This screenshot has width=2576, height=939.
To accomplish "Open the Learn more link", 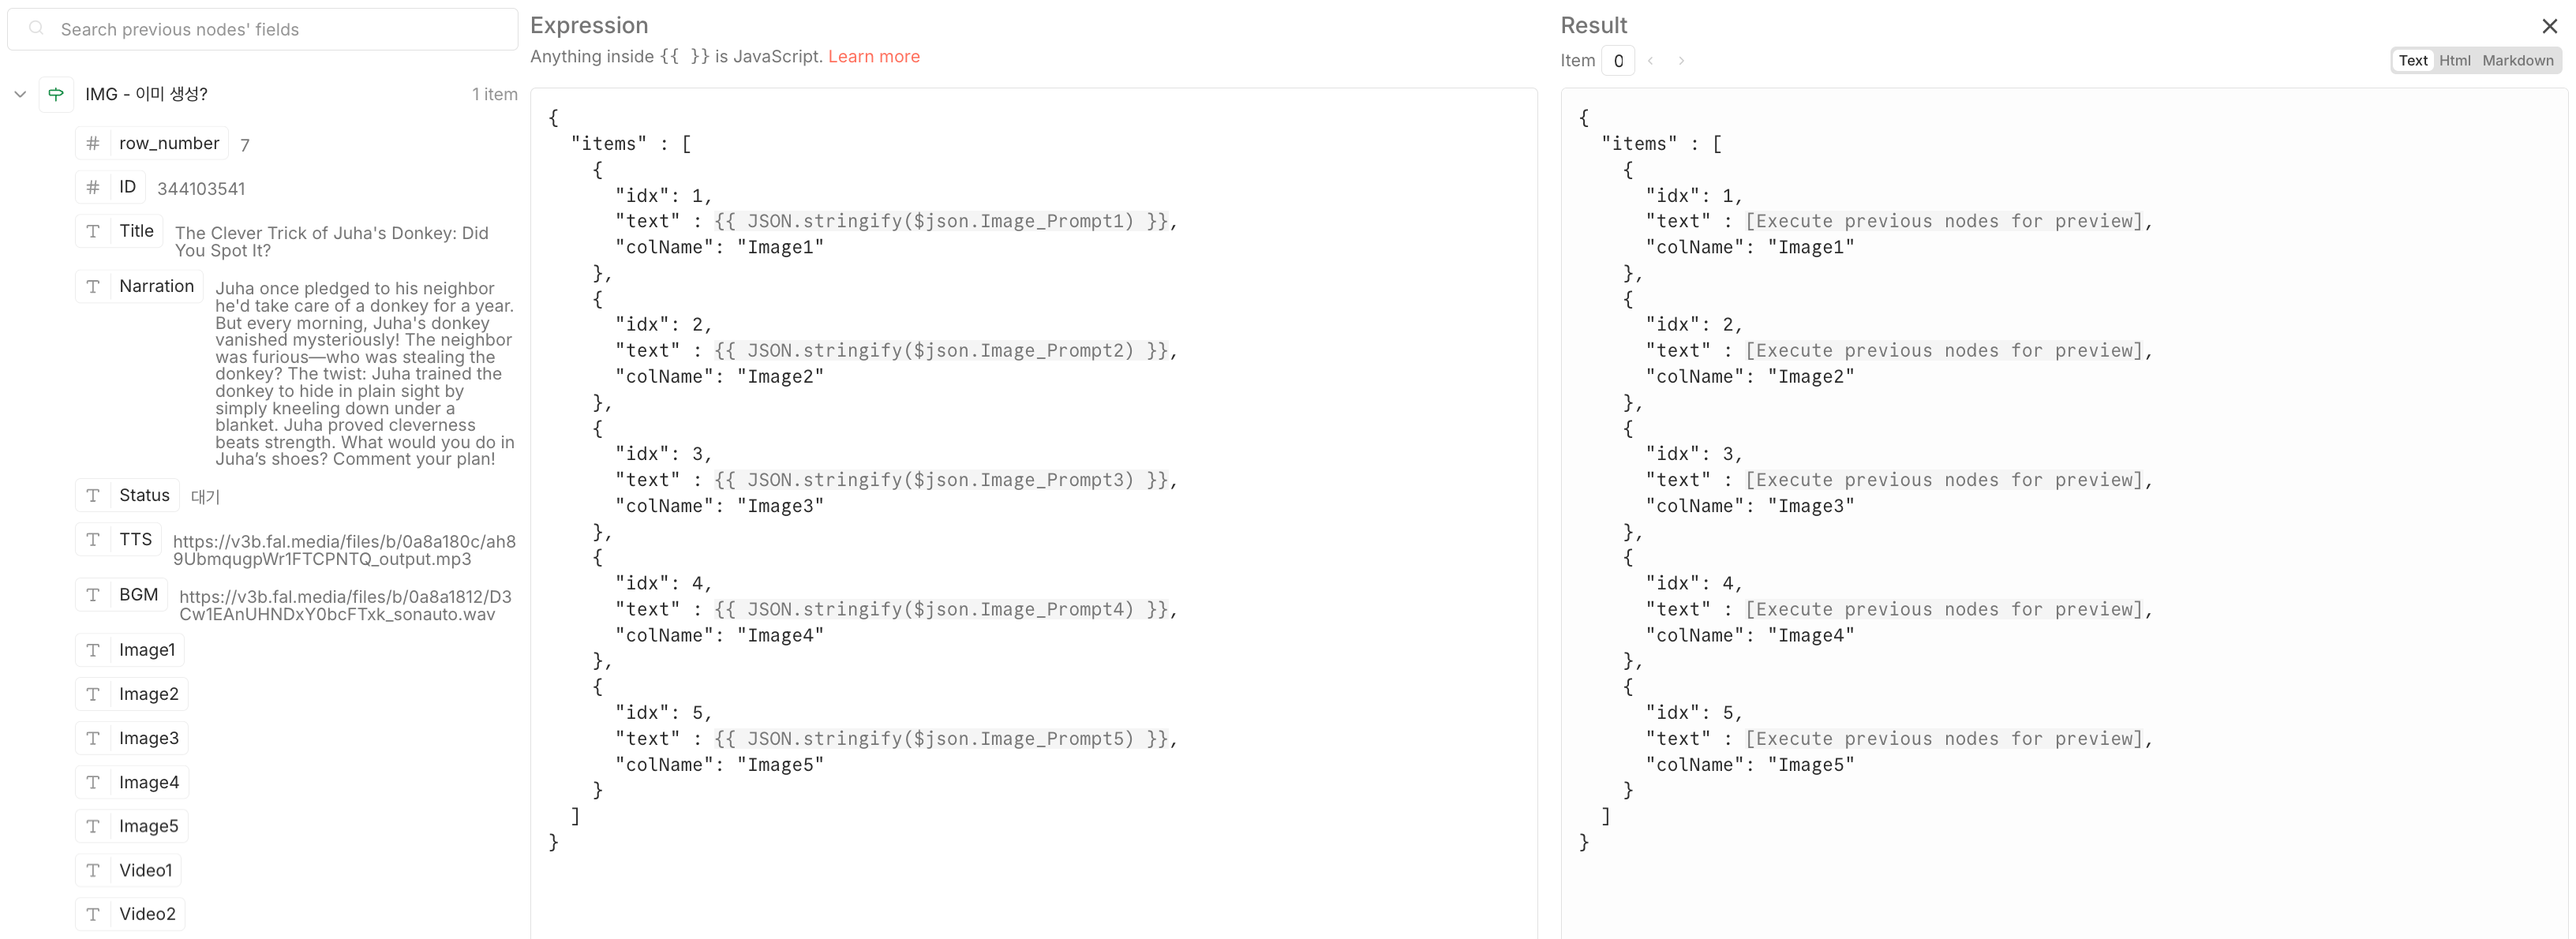I will [x=873, y=57].
